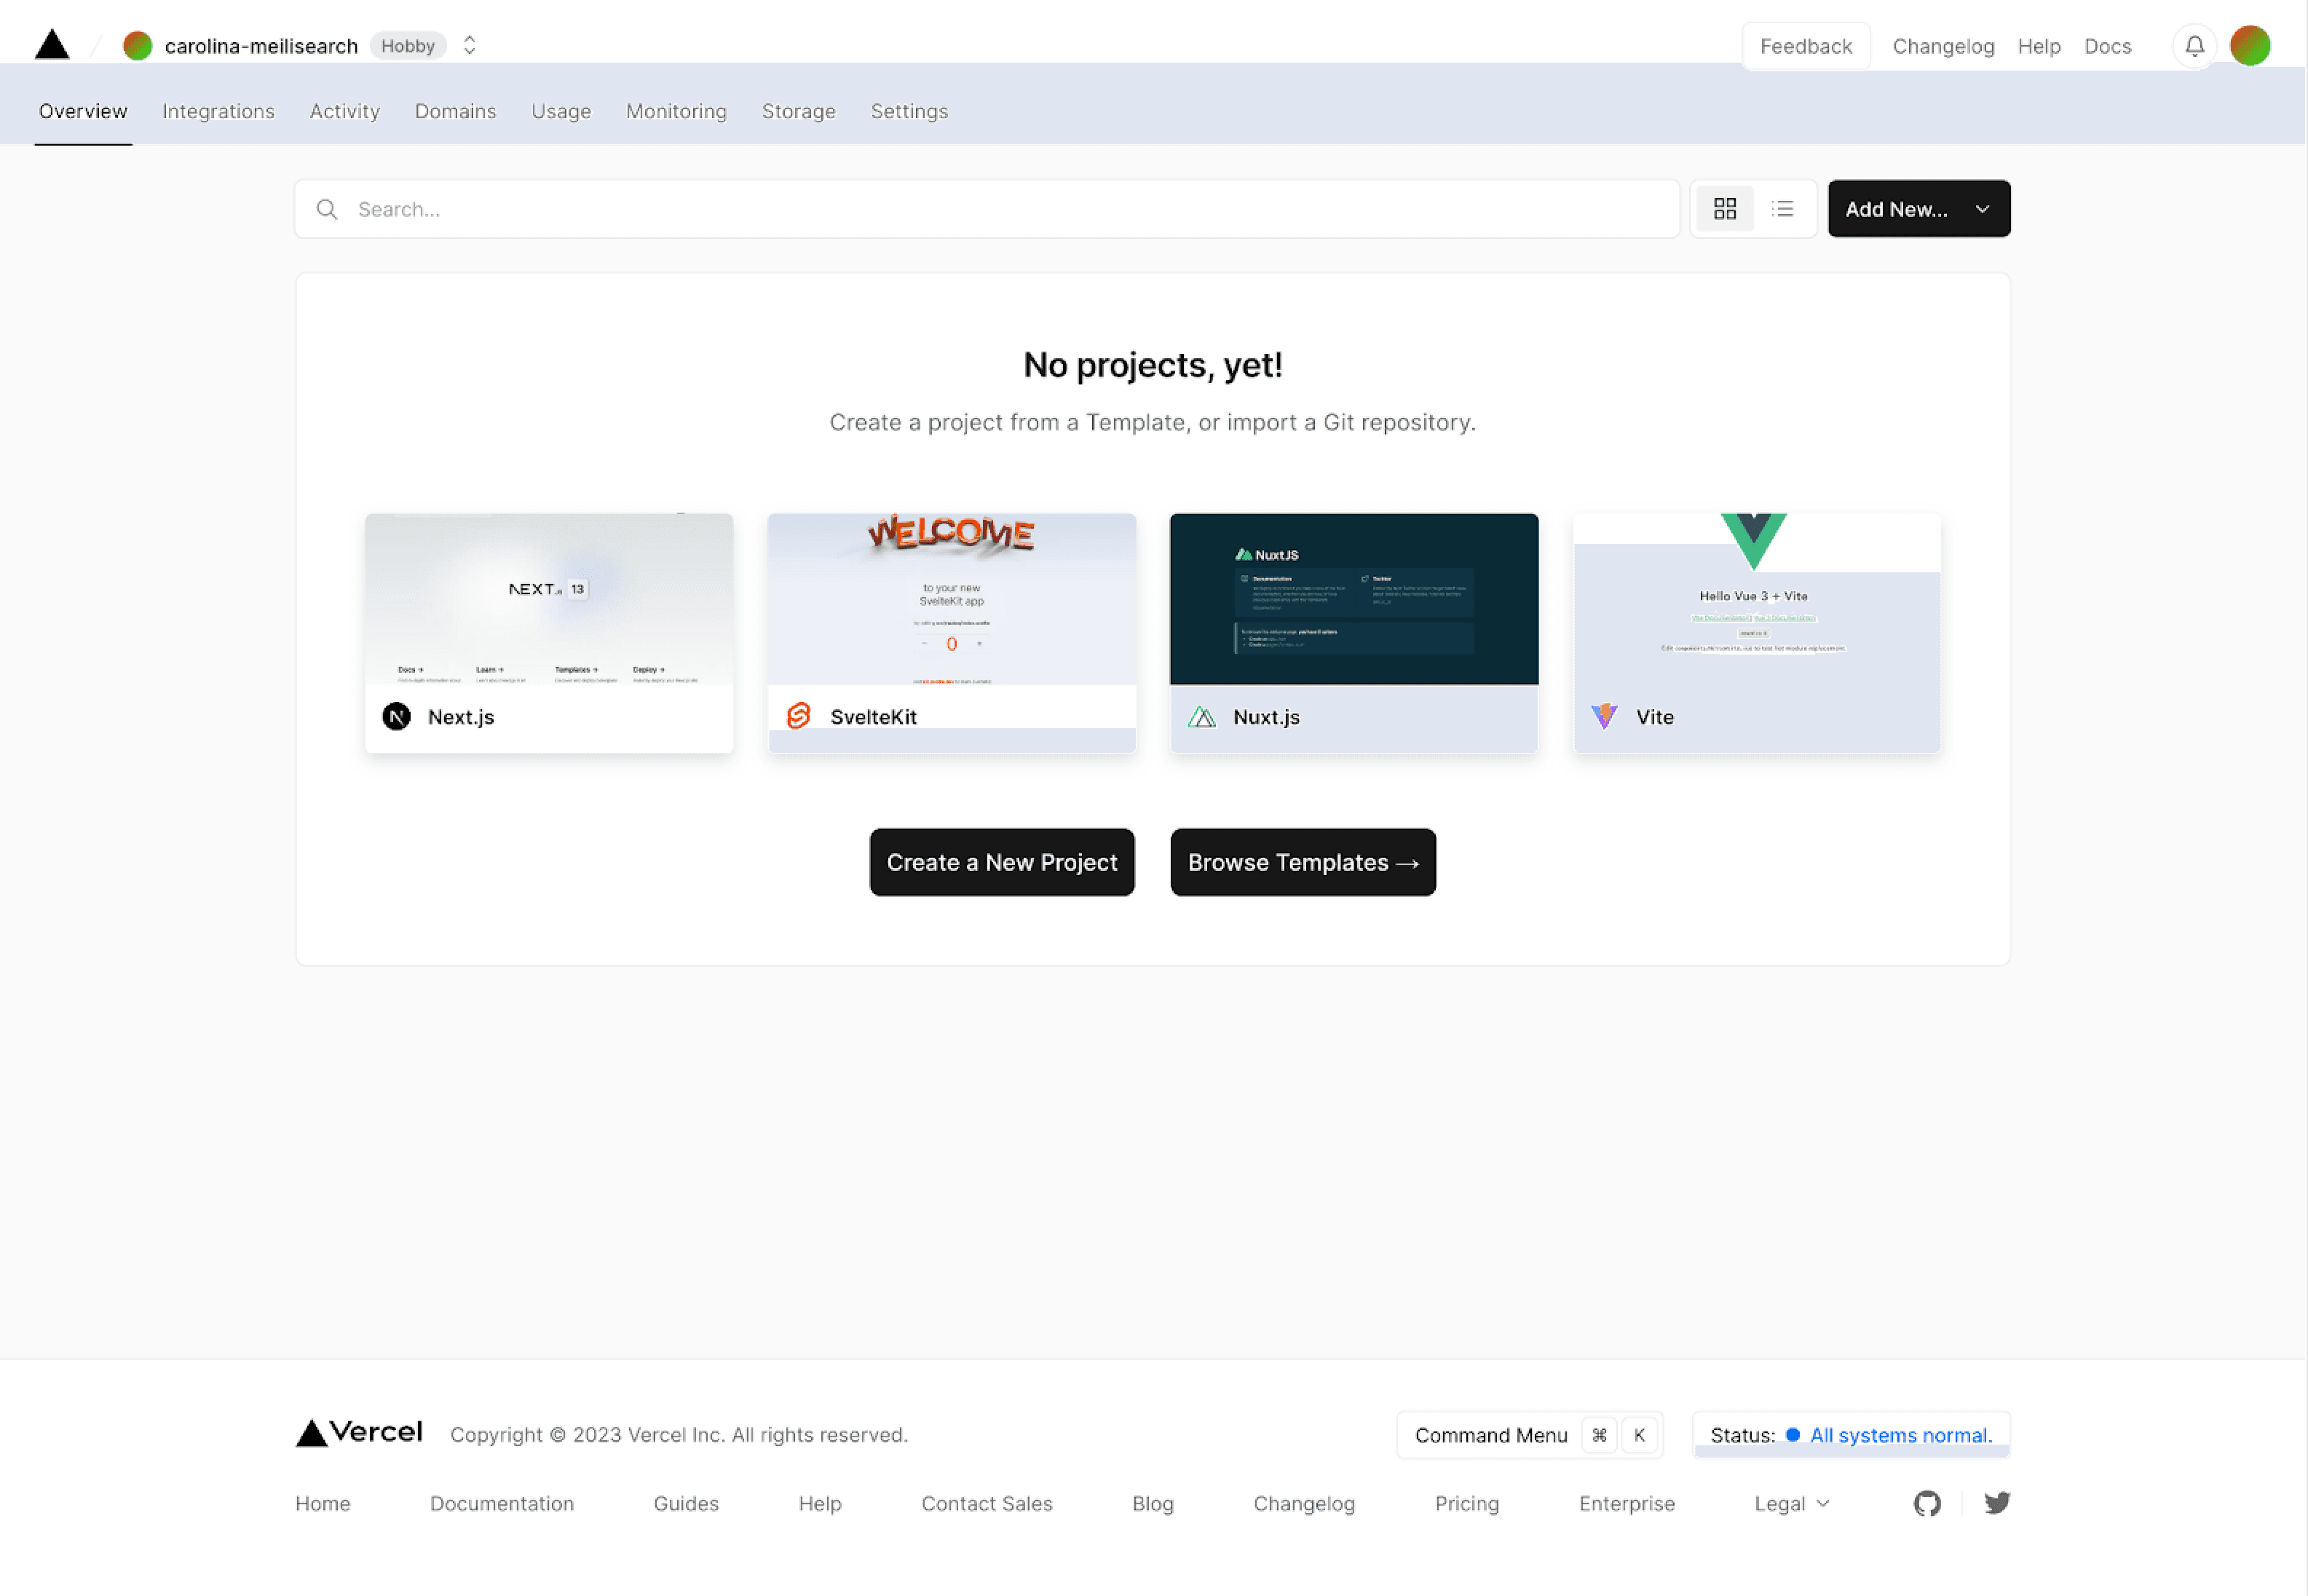This screenshot has width=2308, height=1596.
Task: Click the SvelteKit logo icon
Action: click(x=798, y=716)
